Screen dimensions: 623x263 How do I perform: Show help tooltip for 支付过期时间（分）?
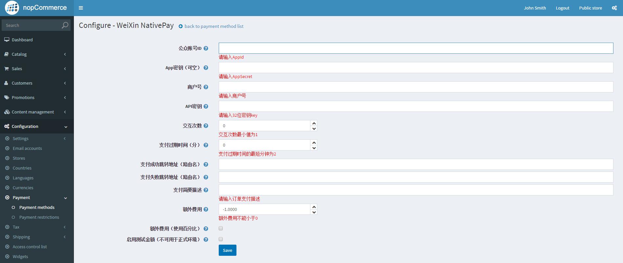tap(206, 145)
